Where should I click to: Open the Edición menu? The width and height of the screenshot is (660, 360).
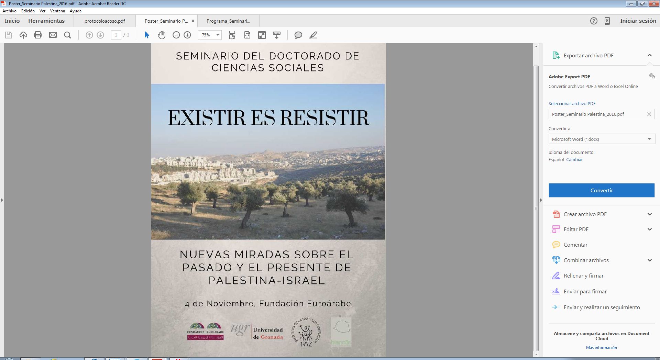coord(28,11)
